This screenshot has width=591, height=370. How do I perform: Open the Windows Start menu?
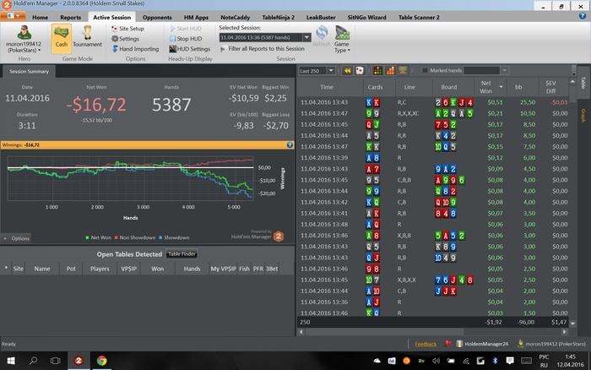[11, 361]
